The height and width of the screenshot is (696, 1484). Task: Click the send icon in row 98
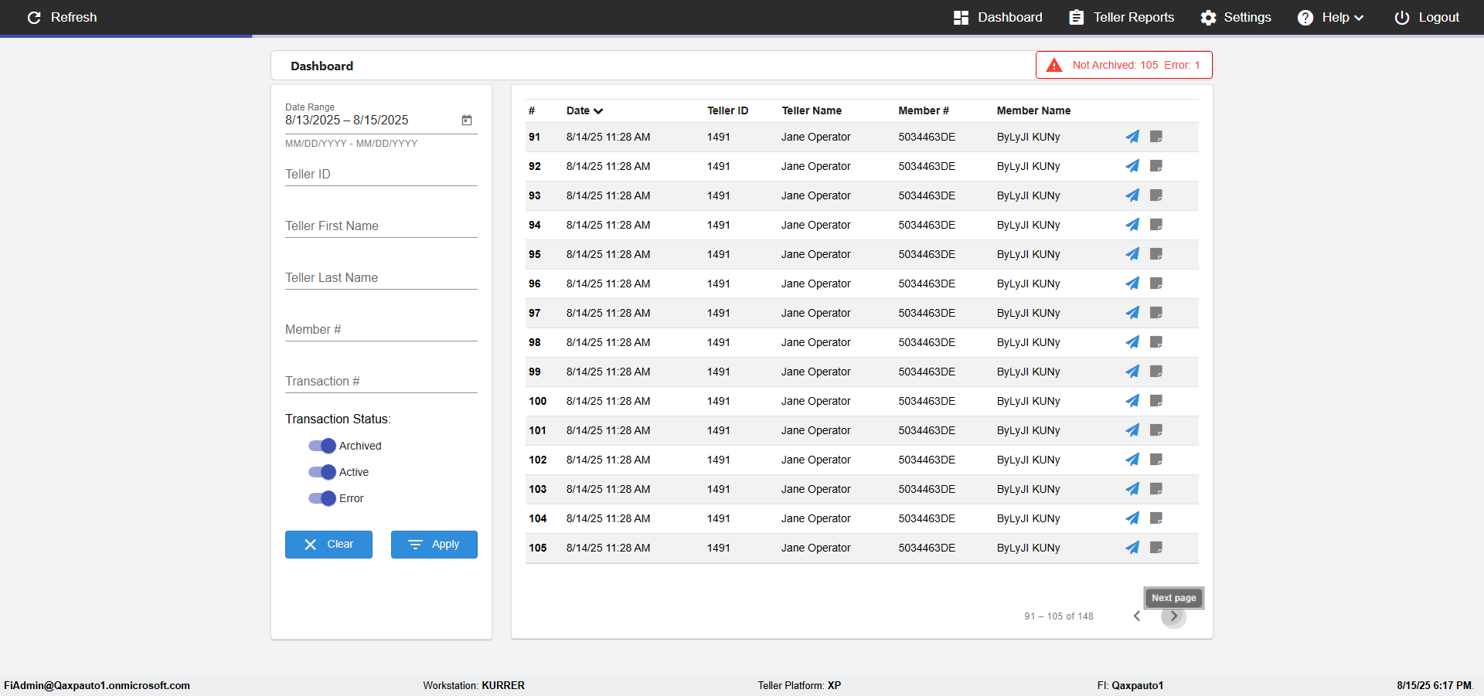(1132, 342)
